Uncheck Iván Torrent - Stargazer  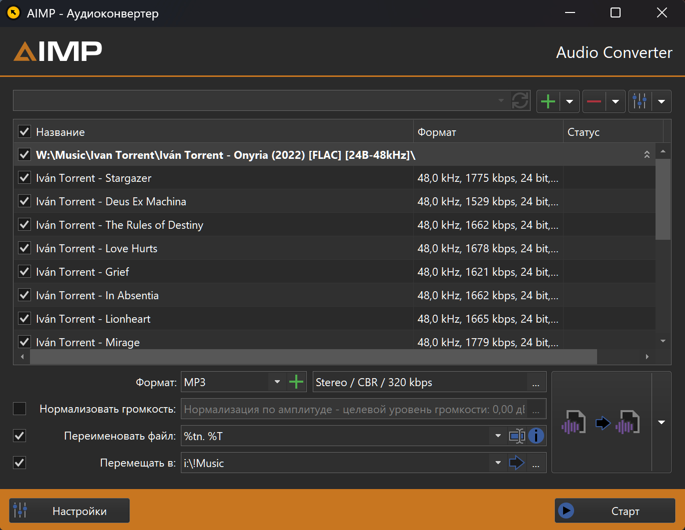coord(24,177)
